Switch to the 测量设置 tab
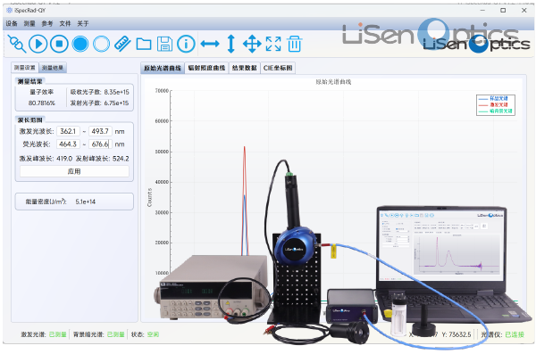The image size is (536, 354). [x=25, y=68]
